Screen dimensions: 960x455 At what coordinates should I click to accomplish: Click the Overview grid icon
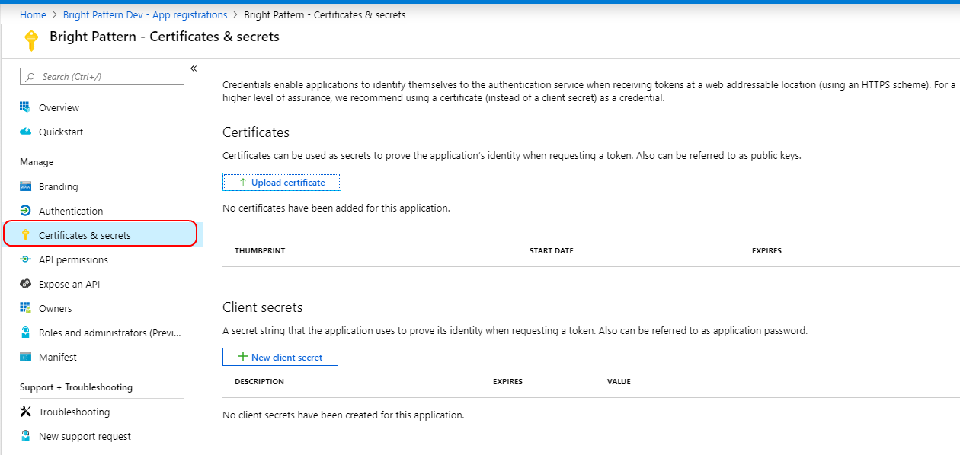click(25, 107)
